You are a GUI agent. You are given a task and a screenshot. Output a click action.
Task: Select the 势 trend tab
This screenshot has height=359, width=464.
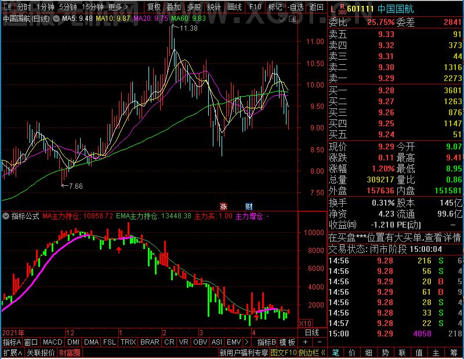[385, 353]
